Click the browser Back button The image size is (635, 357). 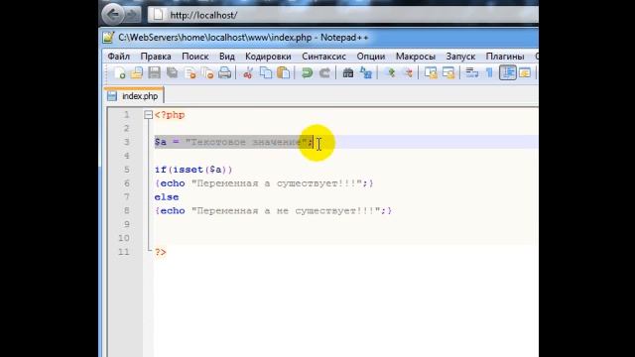pyautogui.click(x=112, y=15)
